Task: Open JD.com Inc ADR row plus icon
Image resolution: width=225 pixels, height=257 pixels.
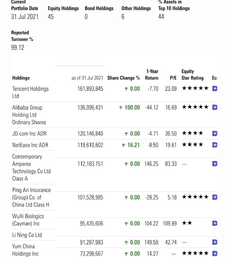Action: [215, 134]
